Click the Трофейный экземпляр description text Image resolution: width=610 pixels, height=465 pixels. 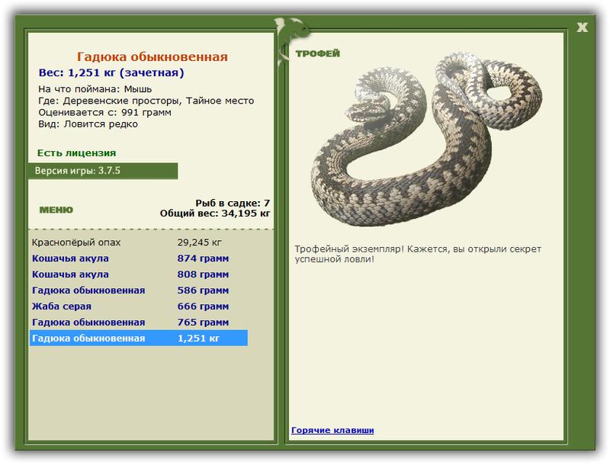coord(418,254)
